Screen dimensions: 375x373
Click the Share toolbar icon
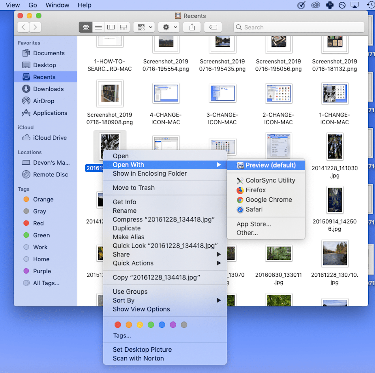tap(192, 27)
